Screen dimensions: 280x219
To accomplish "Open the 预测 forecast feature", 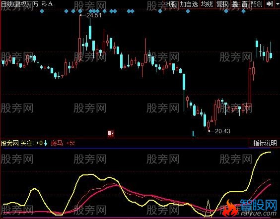I will (257, 4).
